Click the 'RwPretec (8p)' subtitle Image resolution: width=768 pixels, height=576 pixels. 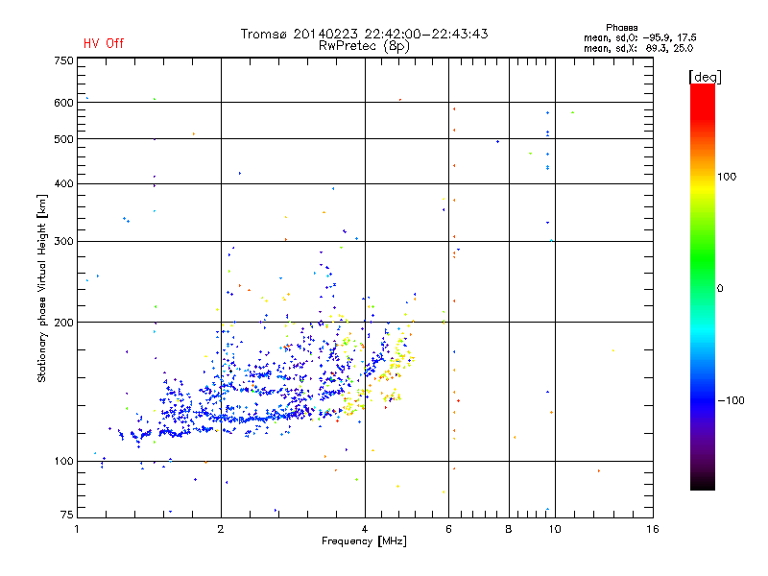click(364, 46)
